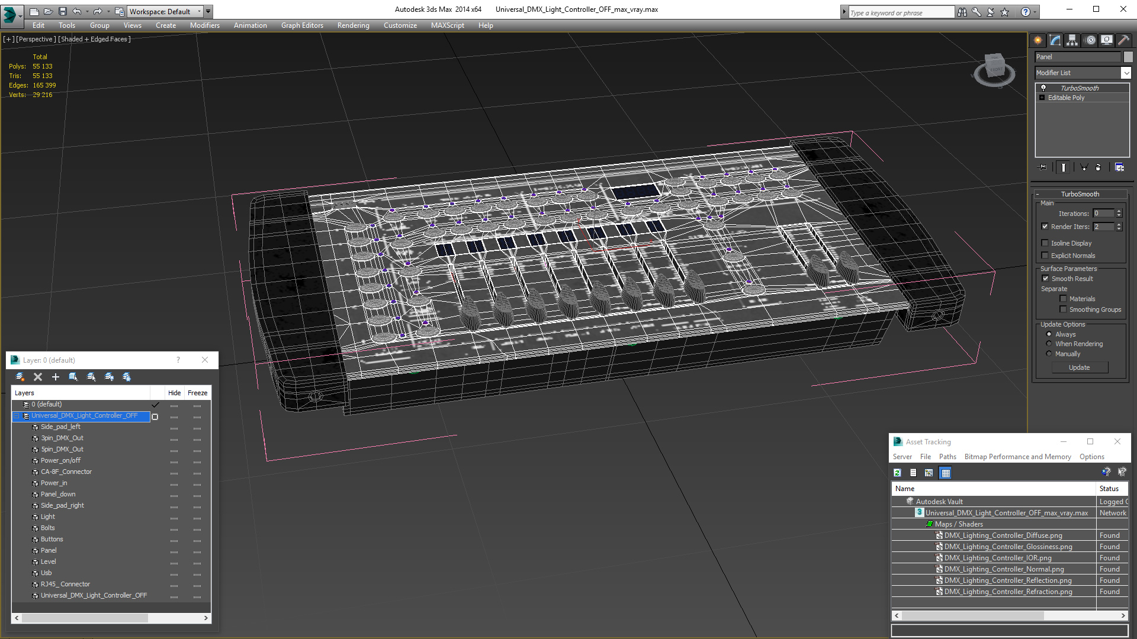
Task: Open the Paths menu in Asset Tracking
Action: (x=947, y=457)
